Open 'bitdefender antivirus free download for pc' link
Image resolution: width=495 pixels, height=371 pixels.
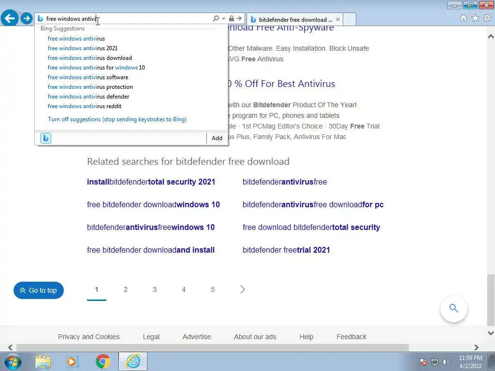pos(313,204)
